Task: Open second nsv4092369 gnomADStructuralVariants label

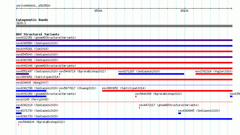Action: (46, 94)
